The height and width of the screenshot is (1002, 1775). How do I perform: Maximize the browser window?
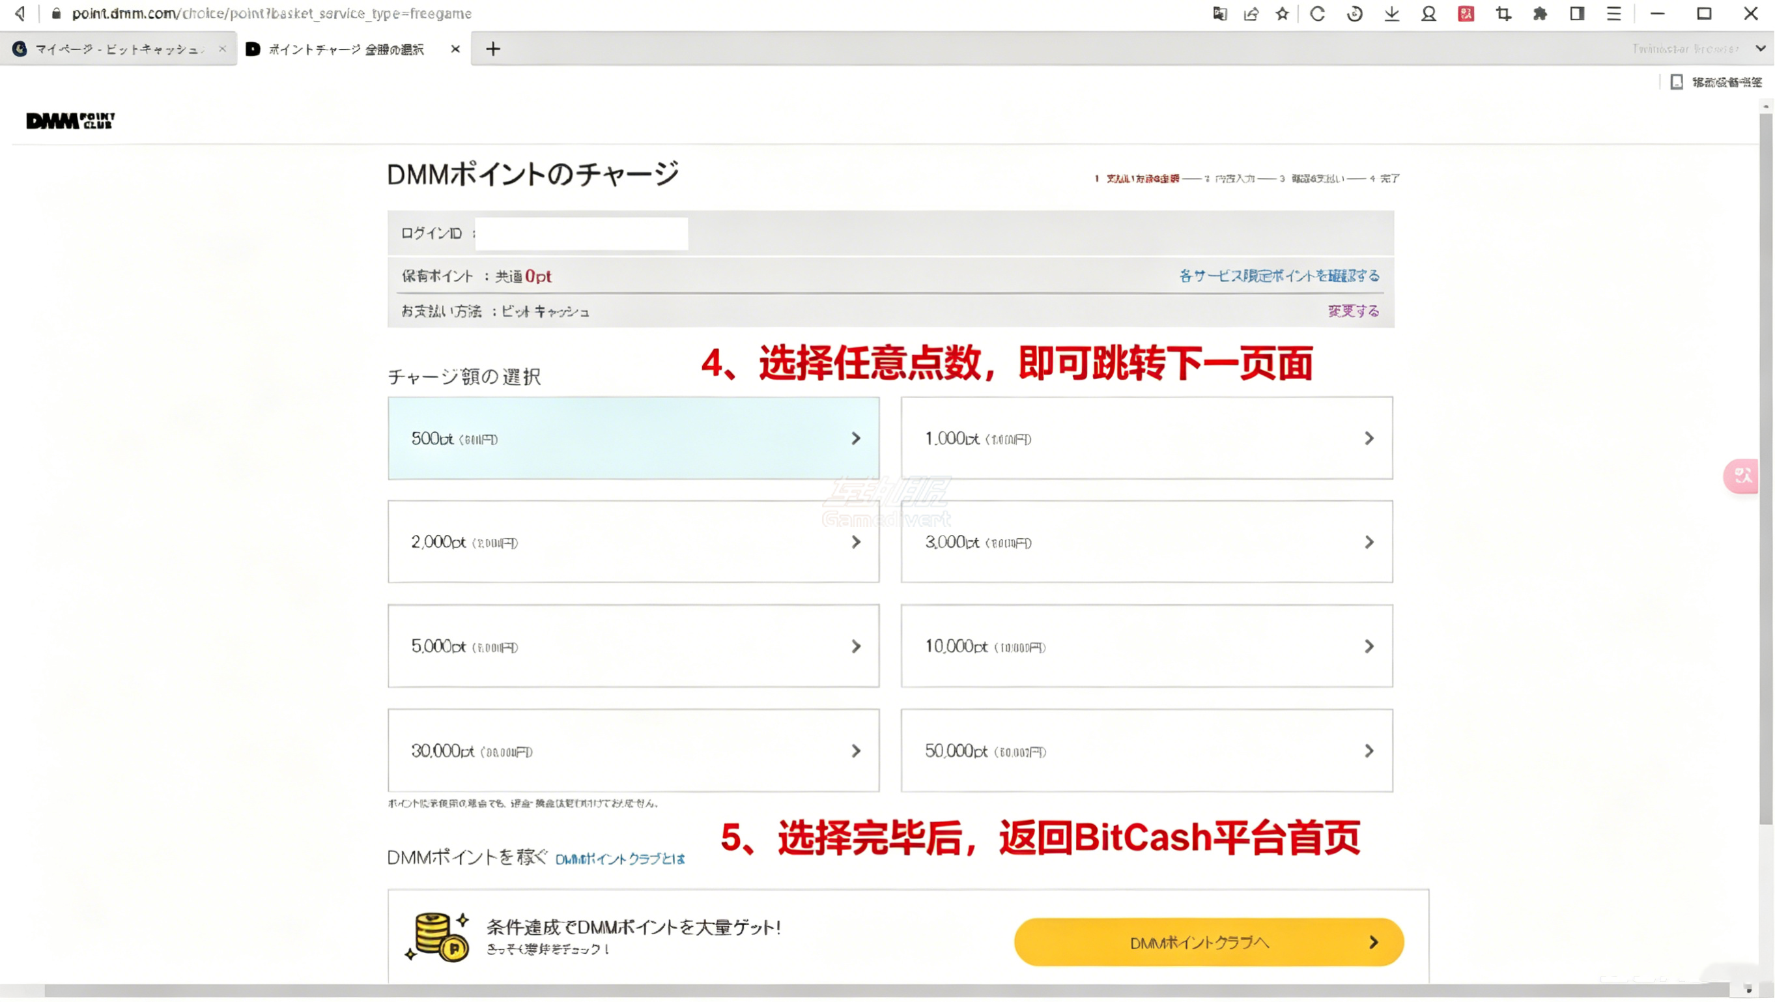coord(1704,13)
